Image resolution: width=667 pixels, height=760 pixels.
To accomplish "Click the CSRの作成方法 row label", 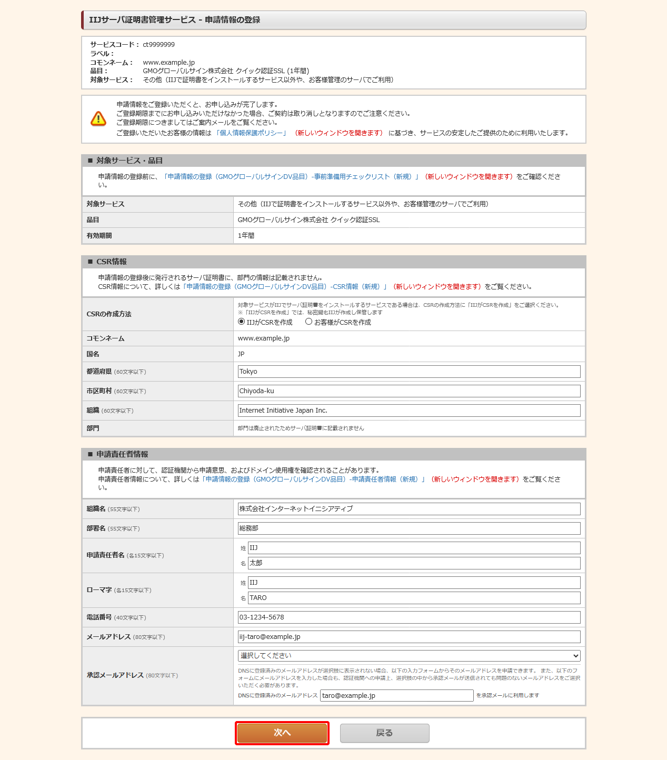I will click(x=109, y=314).
